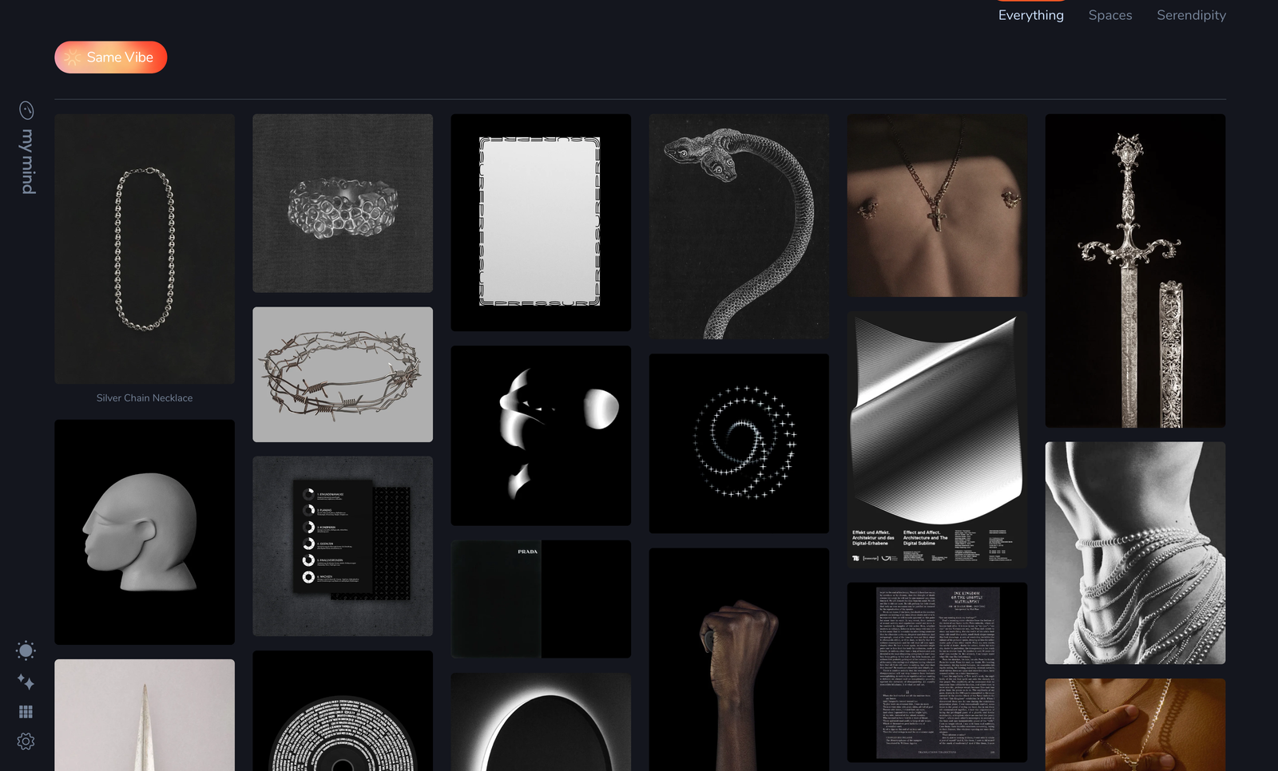This screenshot has height=771, width=1278.
Task: Toggle the light mode sun icon
Action: coord(26,650)
